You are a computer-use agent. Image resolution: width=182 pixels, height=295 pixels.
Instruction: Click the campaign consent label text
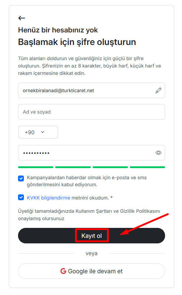[x=87, y=181]
